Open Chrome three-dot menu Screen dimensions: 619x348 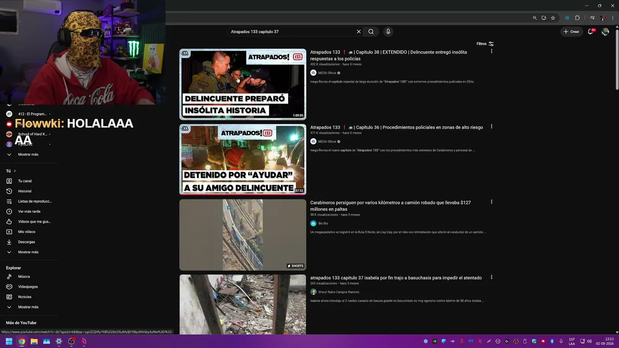click(x=613, y=18)
